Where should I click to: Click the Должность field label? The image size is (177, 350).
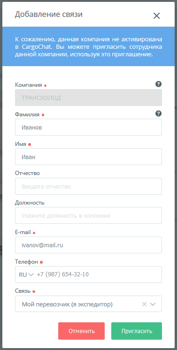(30, 203)
